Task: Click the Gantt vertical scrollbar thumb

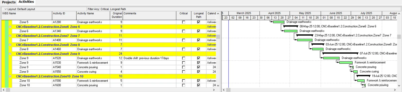Action: point(399,37)
